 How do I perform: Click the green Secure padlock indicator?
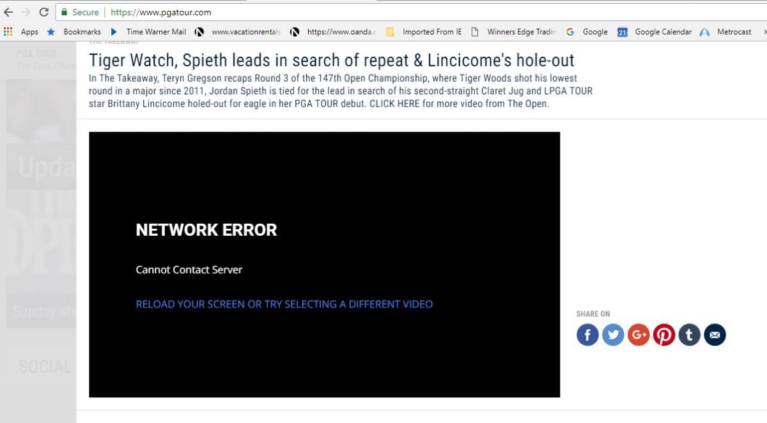[x=80, y=12]
